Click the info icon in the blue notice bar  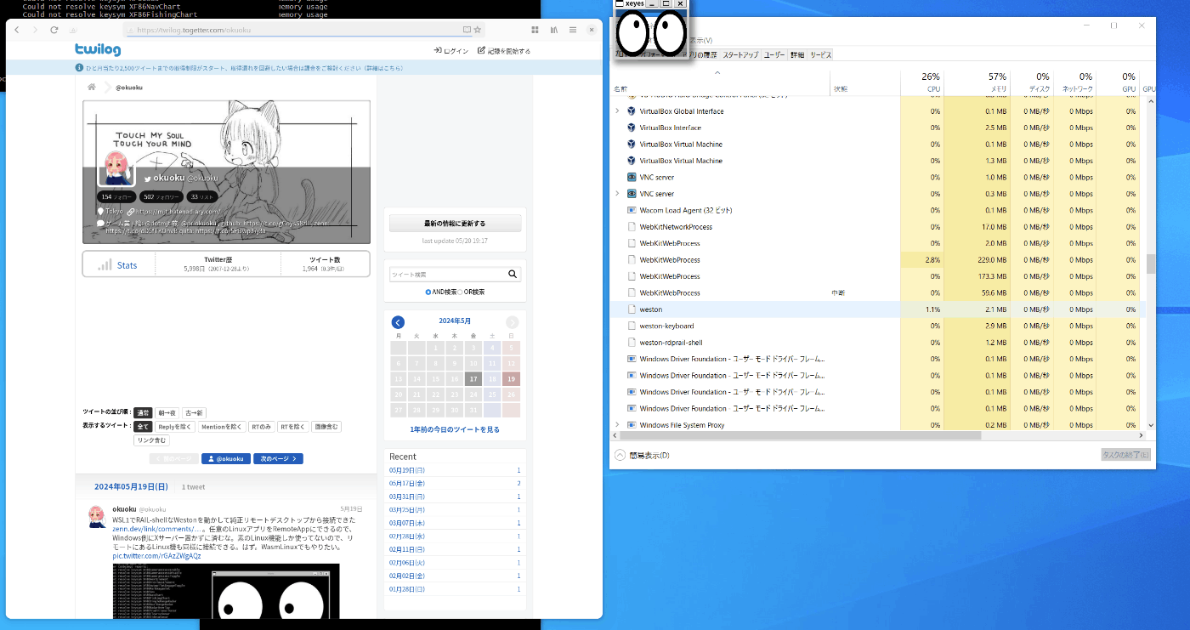(79, 67)
